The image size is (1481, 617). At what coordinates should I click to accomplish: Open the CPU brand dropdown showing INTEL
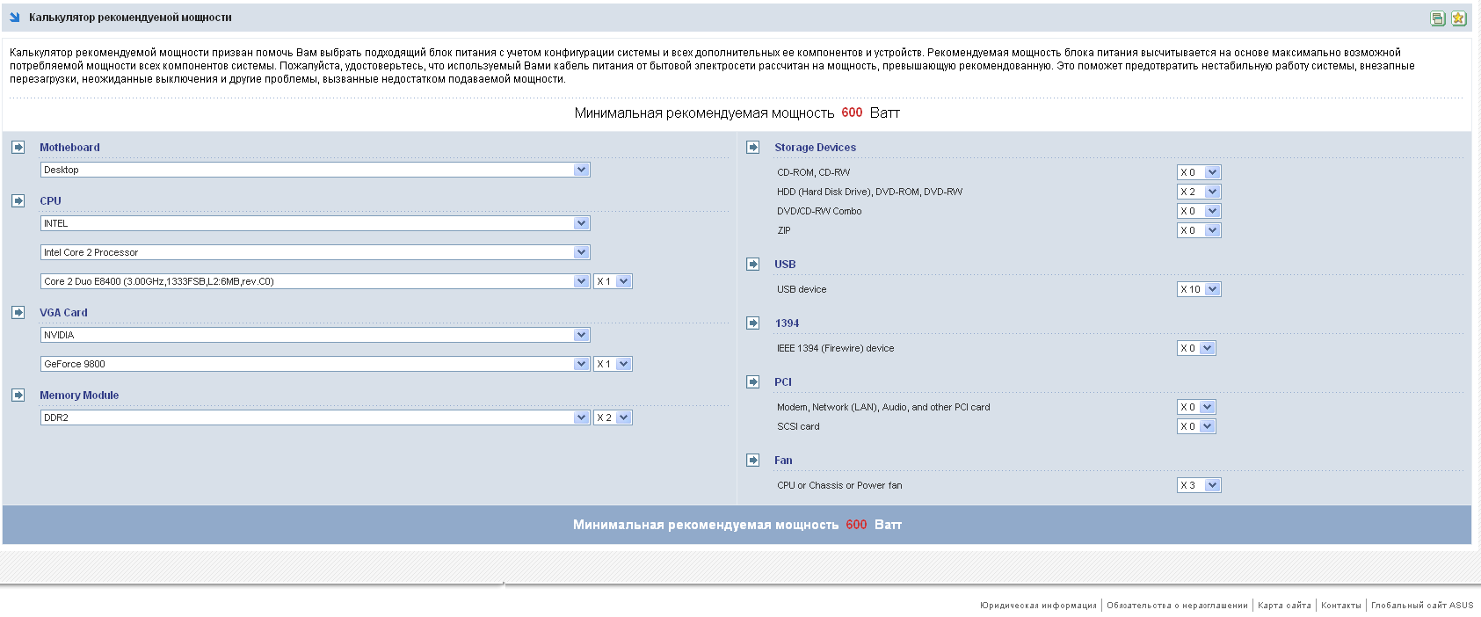pyautogui.click(x=316, y=223)
